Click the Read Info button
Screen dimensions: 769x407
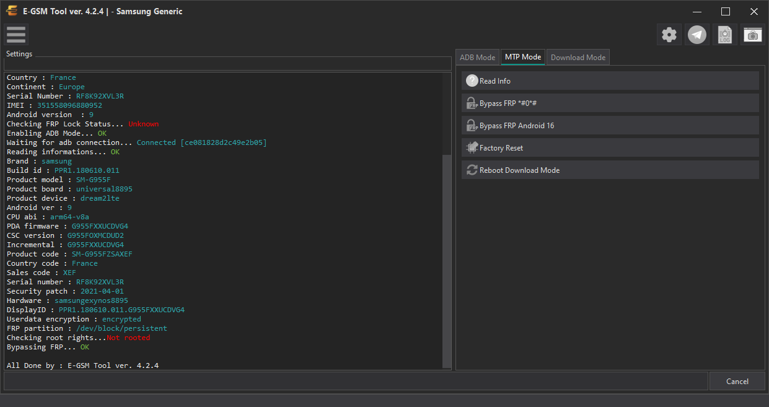(x=610, y=81)
